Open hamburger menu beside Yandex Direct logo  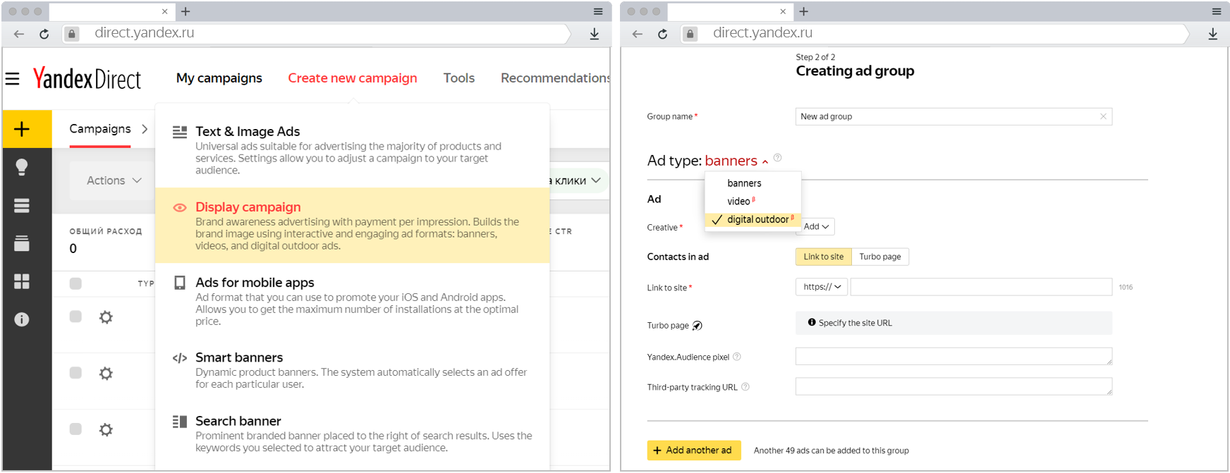pyautogui.click(x=13, y=78)
